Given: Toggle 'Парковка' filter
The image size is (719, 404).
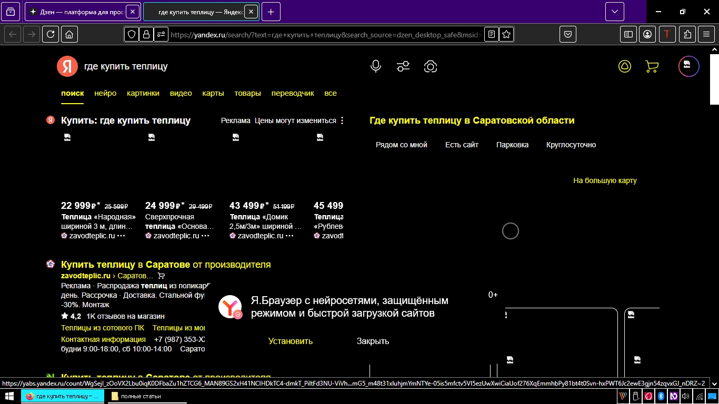Looking at the screenshot, I should [512, 145].
